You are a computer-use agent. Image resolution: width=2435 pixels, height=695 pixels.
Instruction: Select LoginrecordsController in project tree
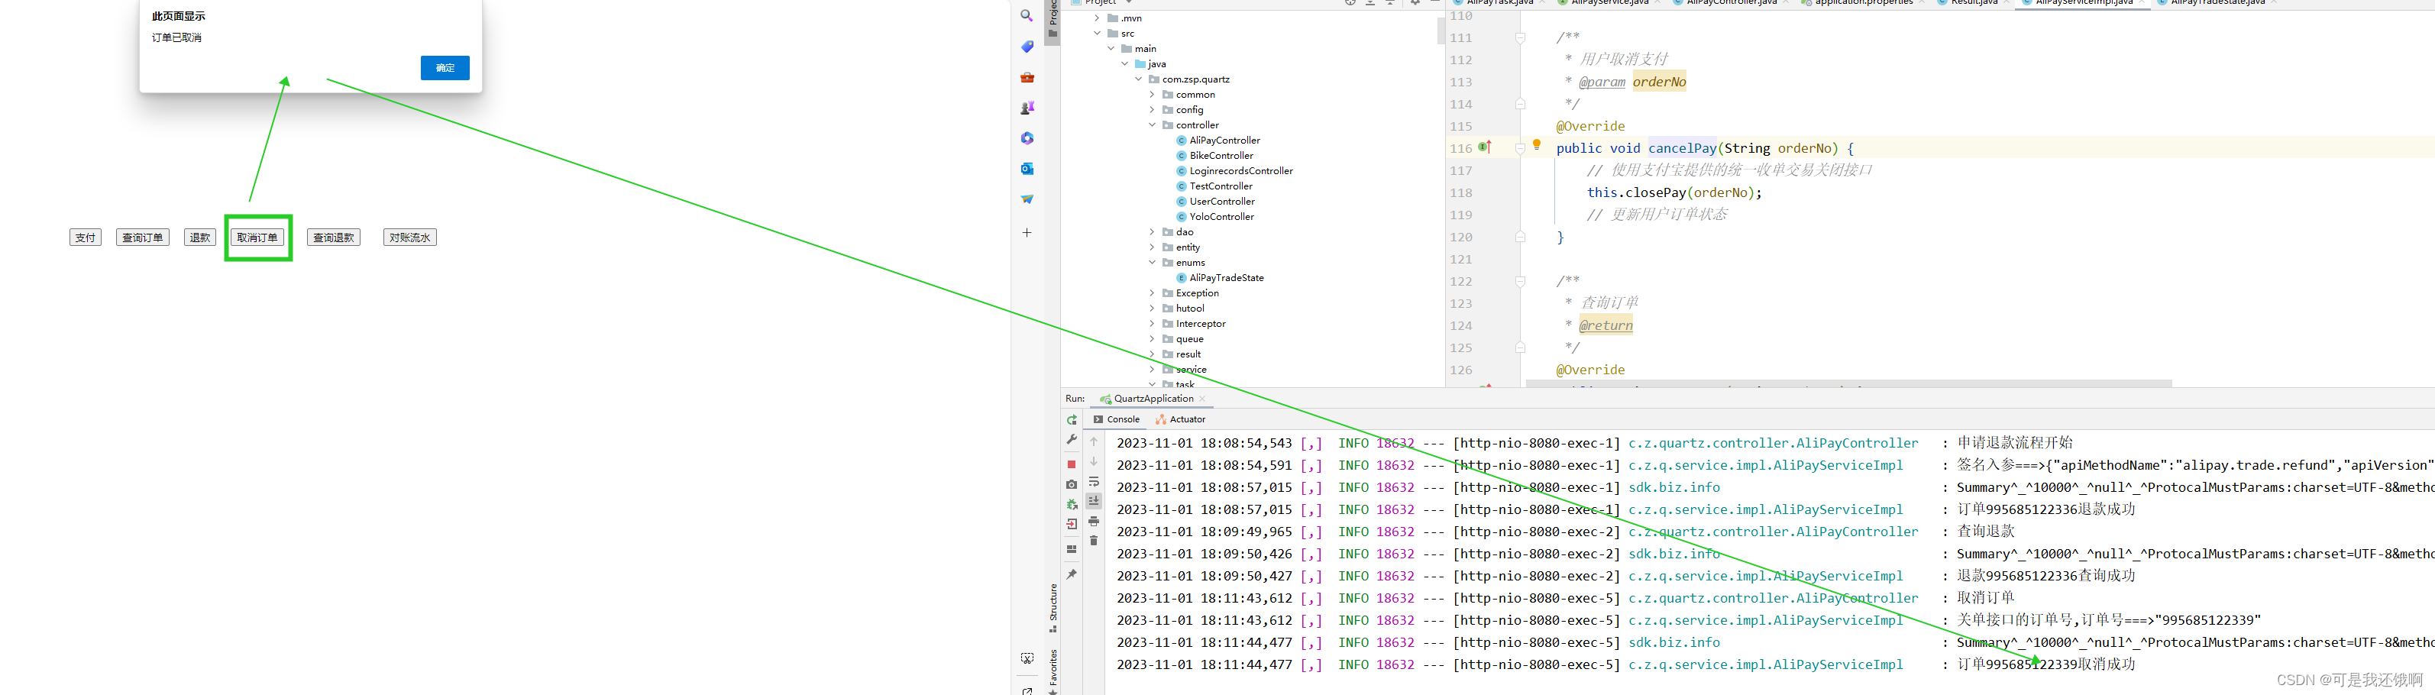[1240, 171]
